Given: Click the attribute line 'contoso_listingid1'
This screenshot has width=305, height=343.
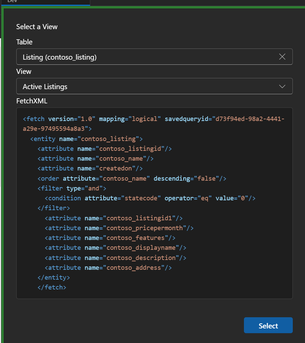Looking at the screenshot, I should click(114, 218).
